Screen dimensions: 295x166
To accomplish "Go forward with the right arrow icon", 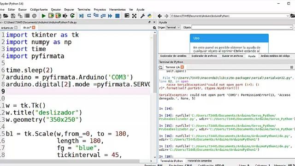I will (166, 16).
